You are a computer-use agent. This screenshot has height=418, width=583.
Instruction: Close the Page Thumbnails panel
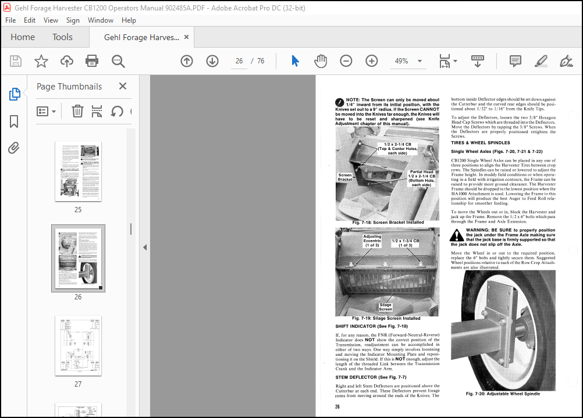123,86
